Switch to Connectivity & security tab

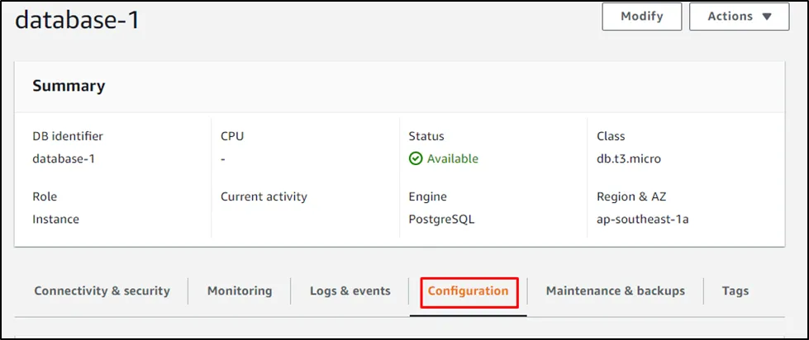coord(102,290)
